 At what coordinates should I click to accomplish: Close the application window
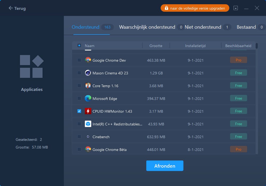tap(257, 8)
